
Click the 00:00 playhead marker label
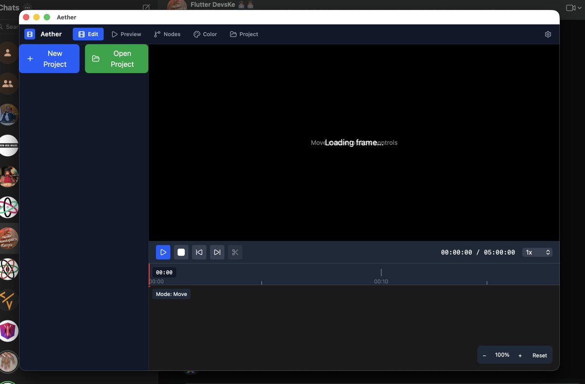click(164, 272)
